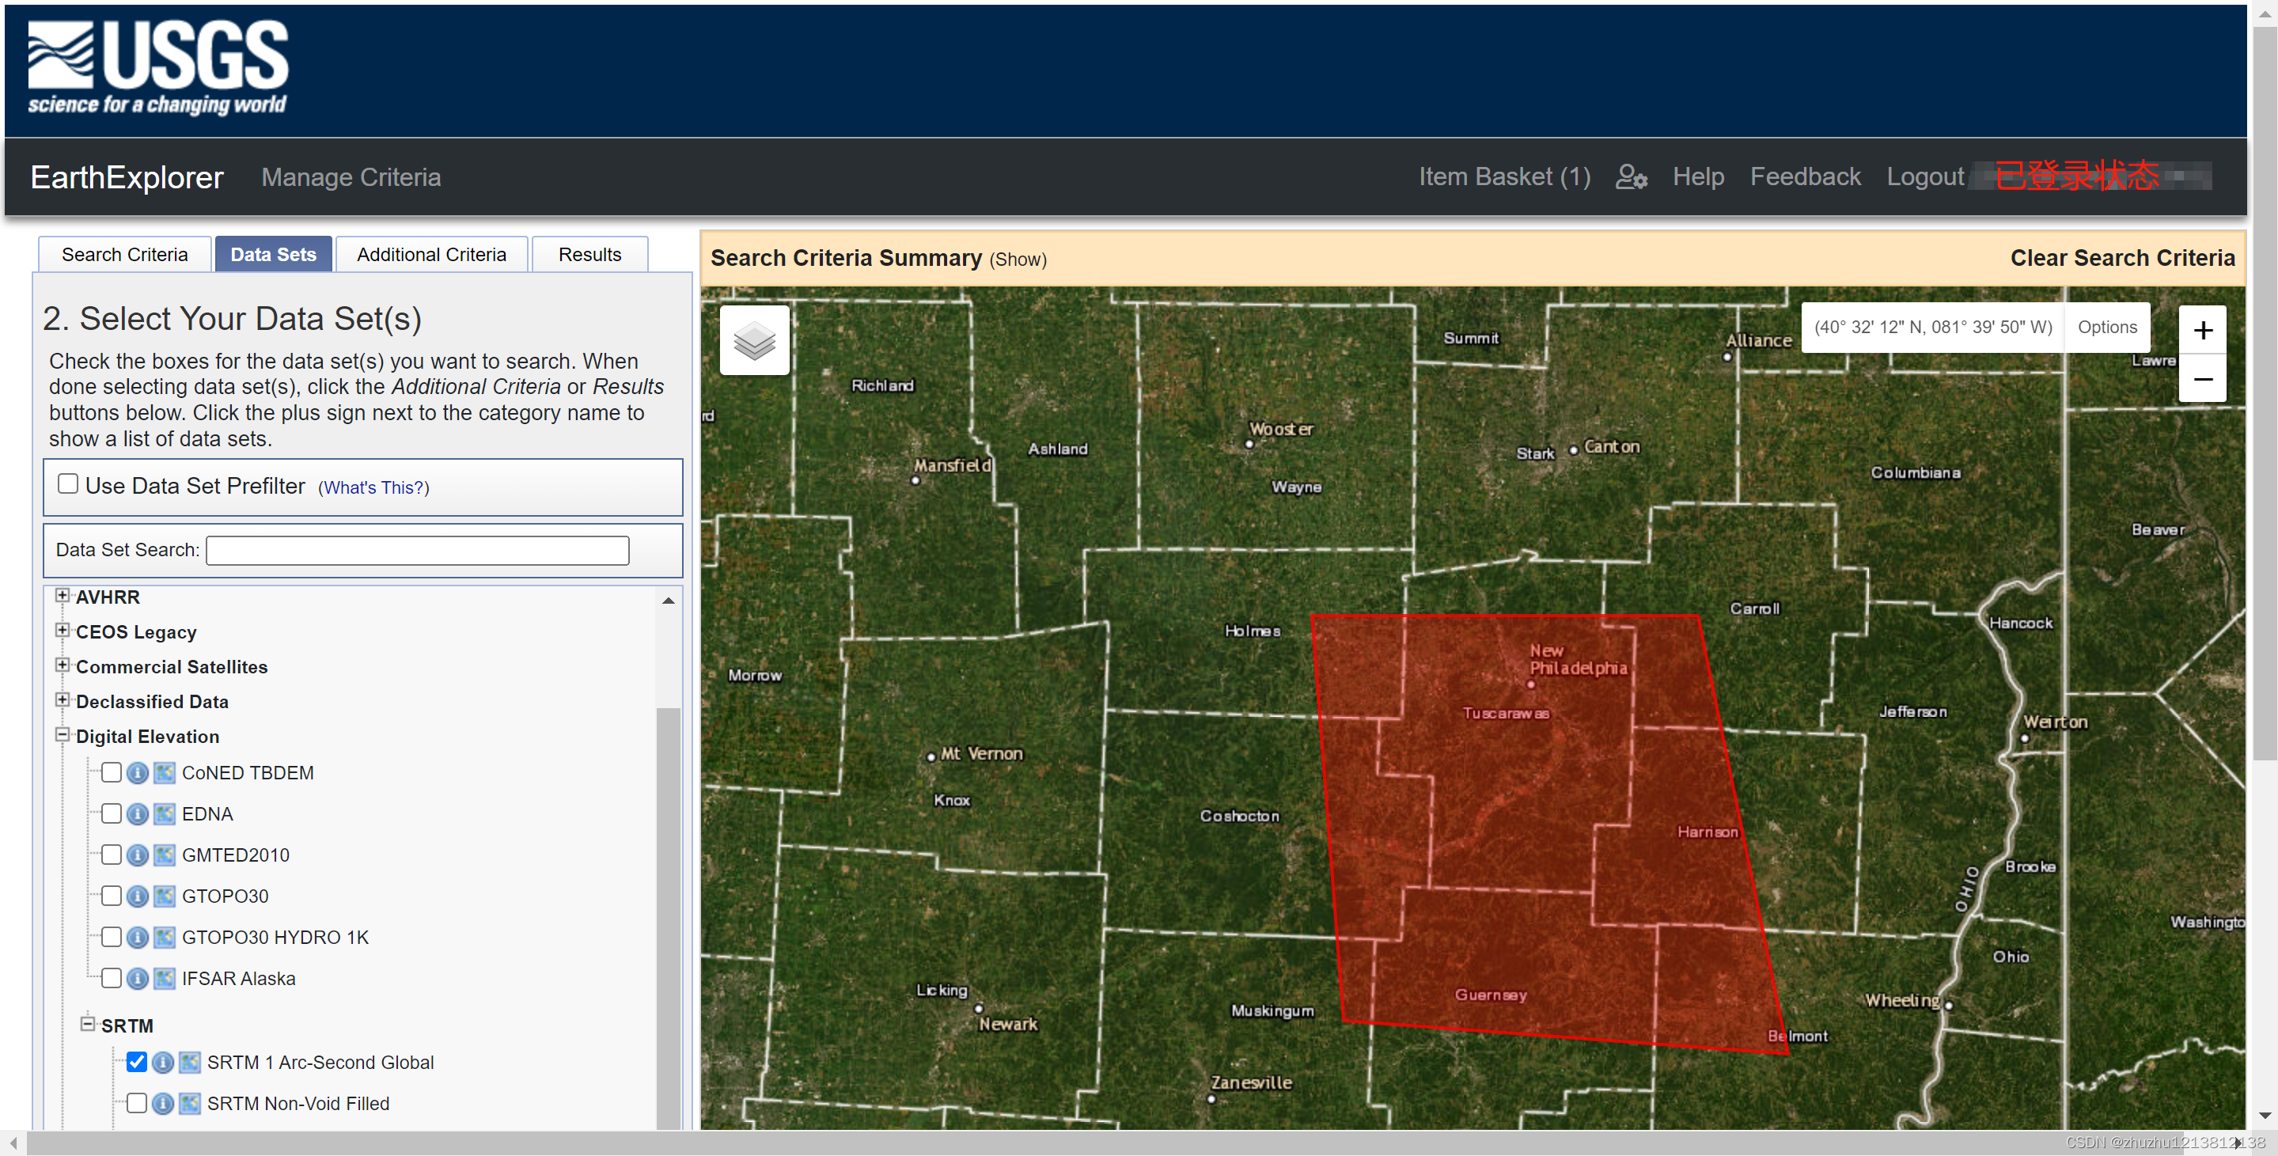This screenshot has height=1156, width=2278.
Task: Click the GTOPO30 HYDRO 1K label
Action: click(275, 938)
